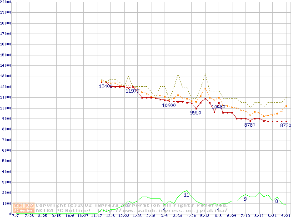Click the Impress Corporation copyright notice
The height and width of the screenshot is (218, 291).
(x=132, y=205)
